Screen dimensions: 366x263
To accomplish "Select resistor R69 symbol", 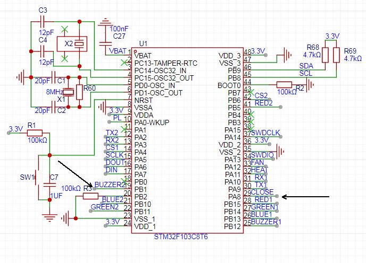I will 336,55.
